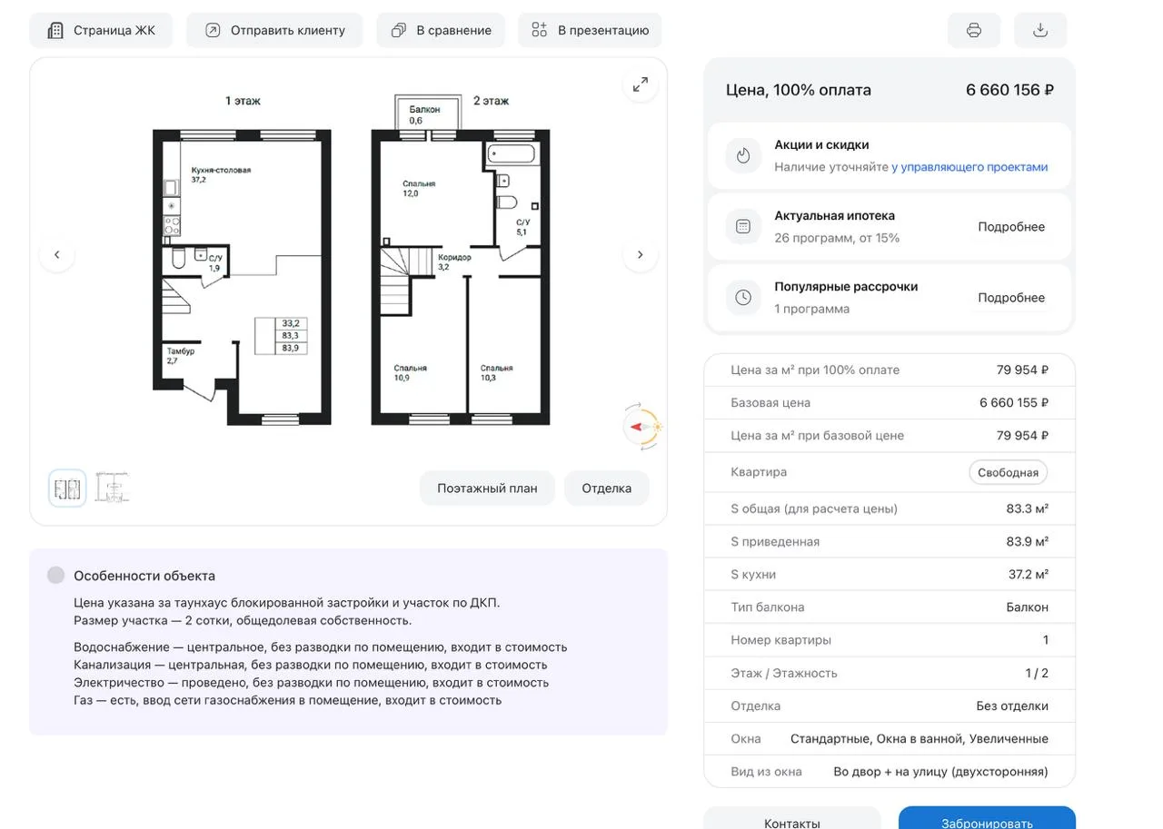Expand floor plan to fullscreen
This screenshot has height=829, width=1163.
tap(641, 84)
